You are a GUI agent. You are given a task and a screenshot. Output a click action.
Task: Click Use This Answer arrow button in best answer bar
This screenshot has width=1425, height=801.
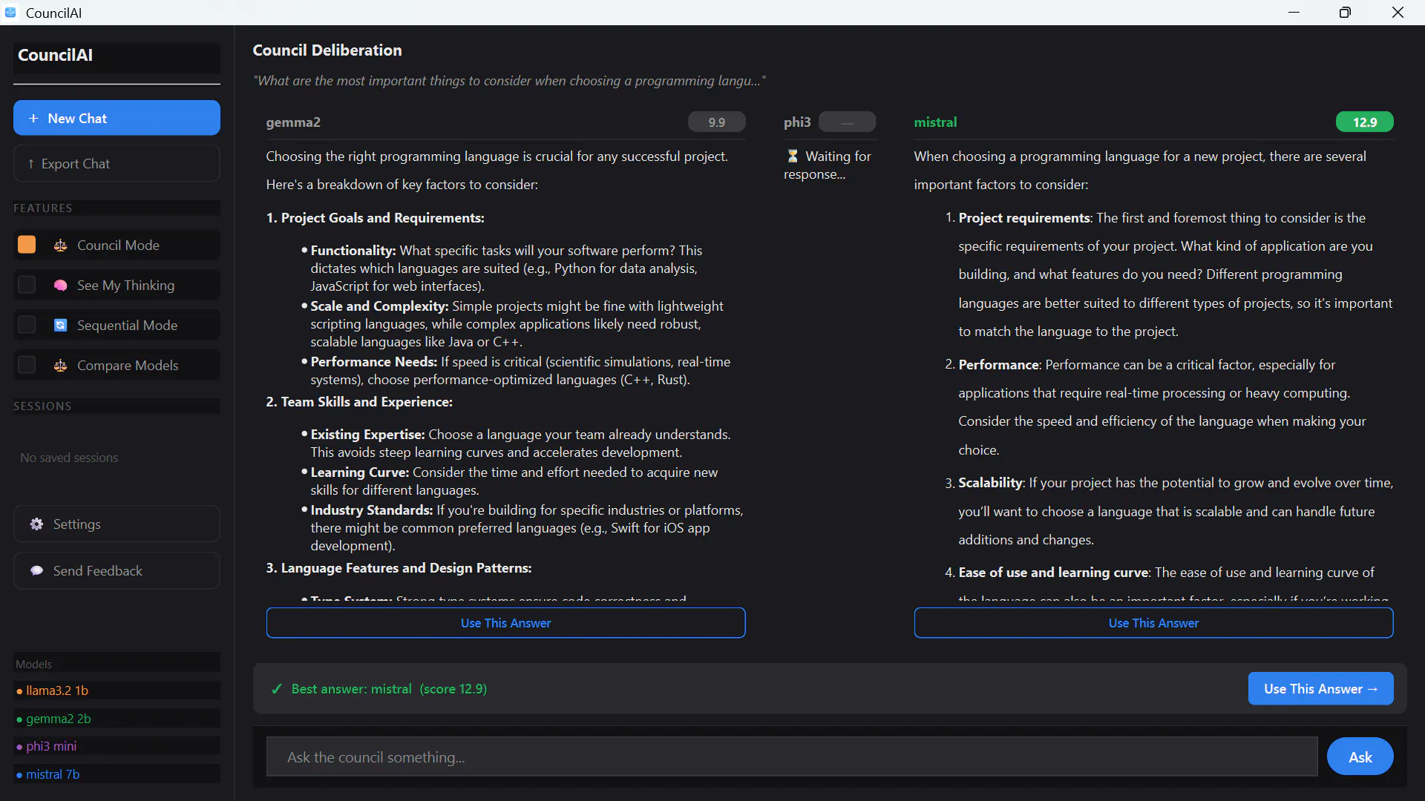coord(1320,689)
